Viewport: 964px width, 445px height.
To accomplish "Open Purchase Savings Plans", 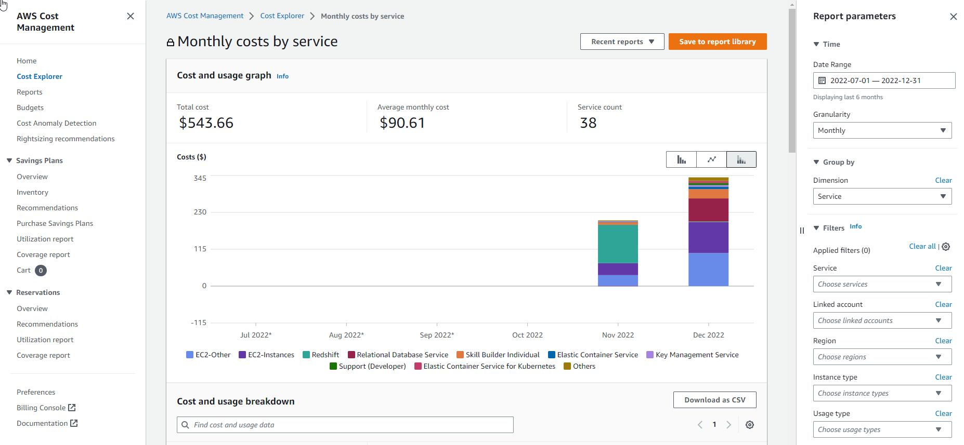I will (x=55, y=223).
